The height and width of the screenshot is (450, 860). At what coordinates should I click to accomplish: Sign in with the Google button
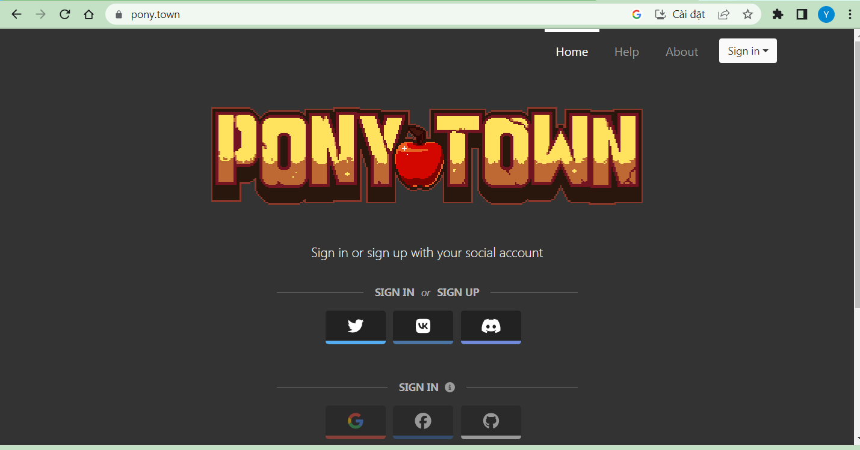(356, 422)
